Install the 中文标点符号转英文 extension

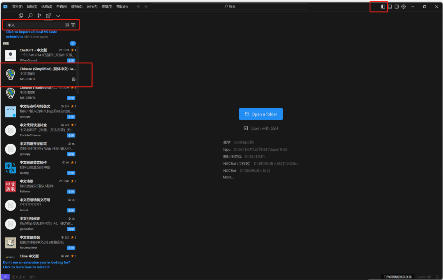click(71, 117)
